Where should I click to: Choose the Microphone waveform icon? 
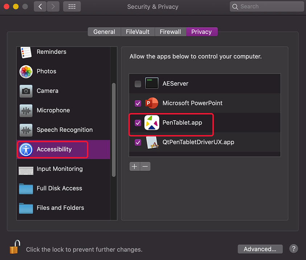pyautogui.click(x=26, y=111)
